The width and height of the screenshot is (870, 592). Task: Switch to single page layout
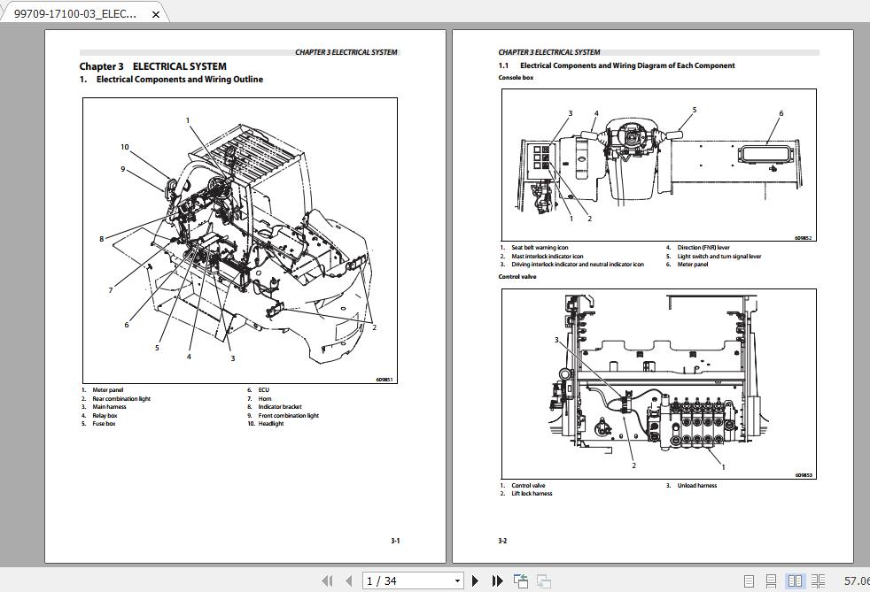[748, 580]
